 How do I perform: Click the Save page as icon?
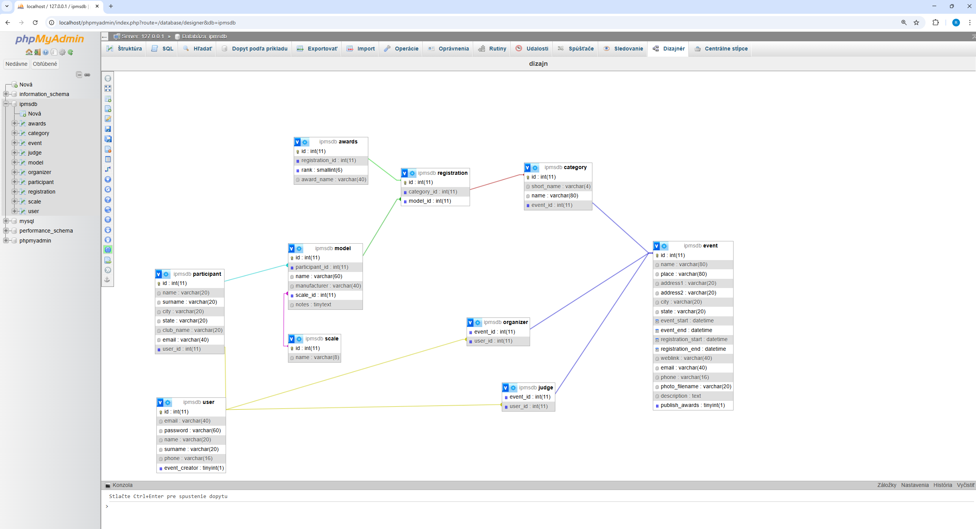(x=108, y=139)
